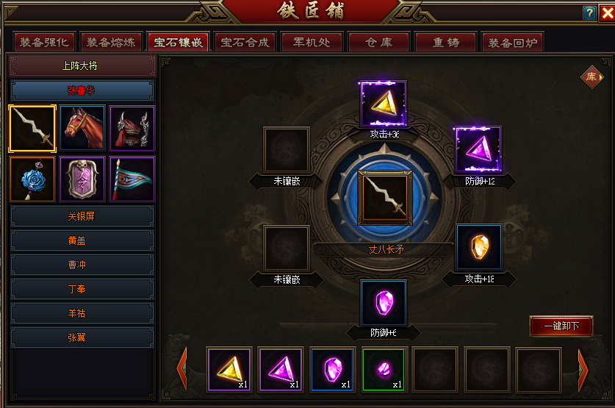
Task: Click the orange gem slot 攻击+18
Action: point(479,248)
